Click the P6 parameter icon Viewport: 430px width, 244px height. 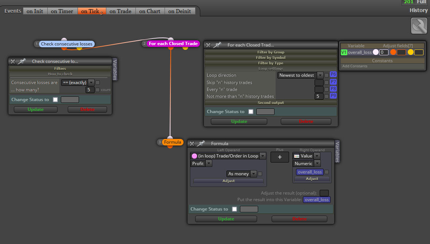click(x=333, y=75)
